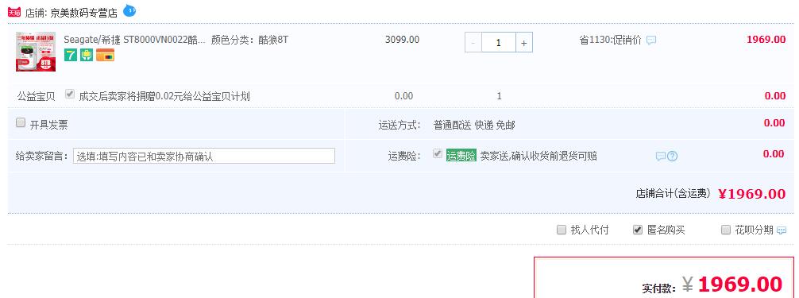Click the promotion price comment bubble icon

(650, 41)
